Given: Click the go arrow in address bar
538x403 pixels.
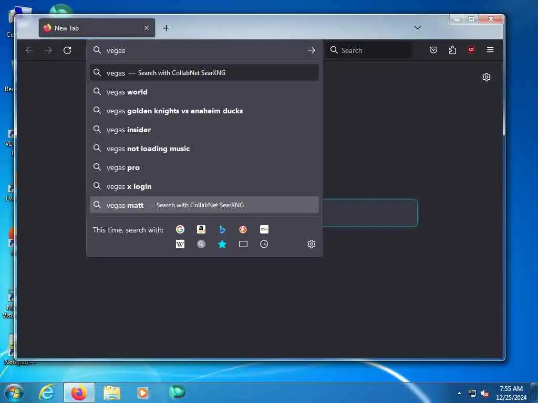Looking at the screenshot, I should point(311,50).
